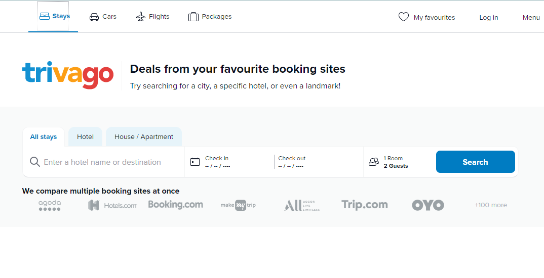Open the Check in date picker

tap(229, 162)
